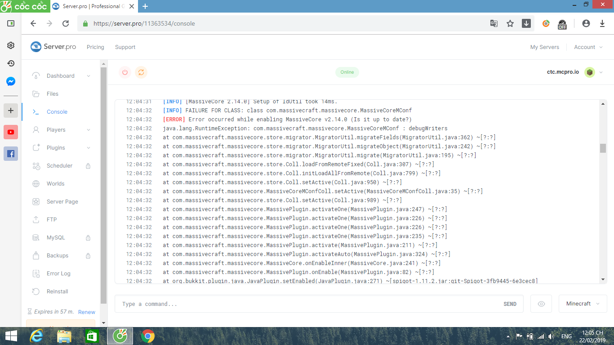Click the Worlds globe icon

[x=36, y=184]
